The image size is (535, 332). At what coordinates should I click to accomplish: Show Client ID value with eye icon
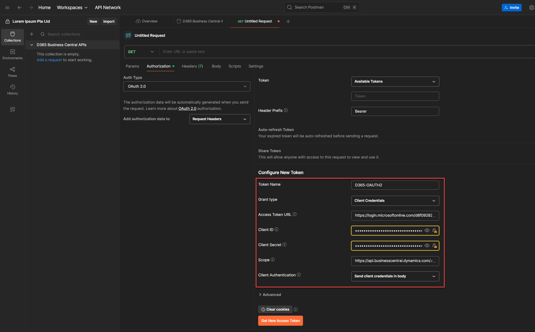(x=427, y=230)
